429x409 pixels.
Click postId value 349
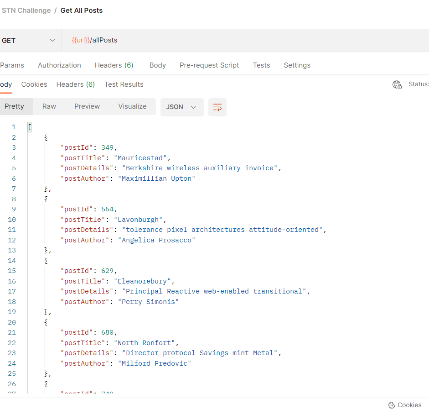click(107, 147)
